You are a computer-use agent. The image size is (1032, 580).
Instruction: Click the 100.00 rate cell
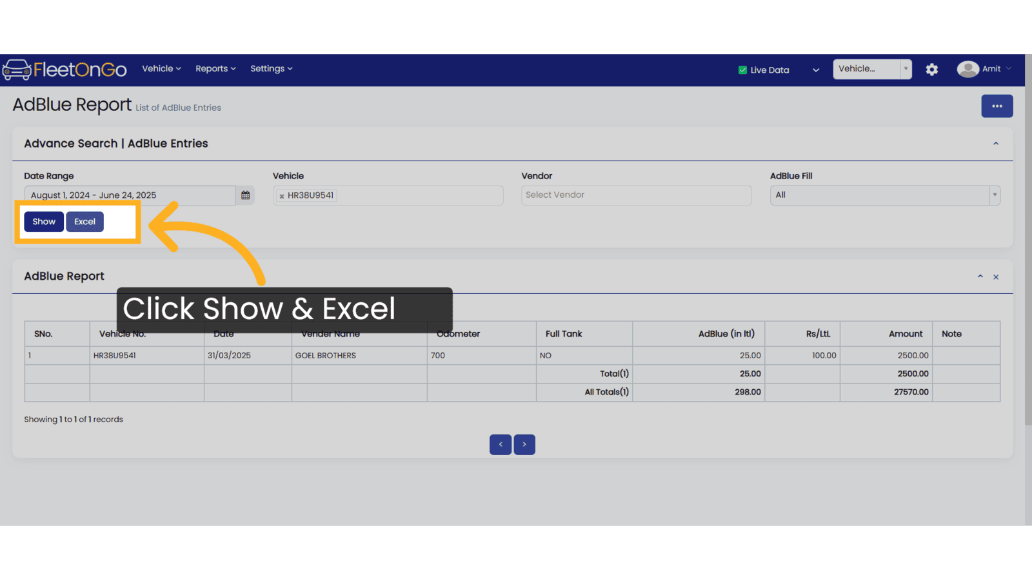pos(802,356)
